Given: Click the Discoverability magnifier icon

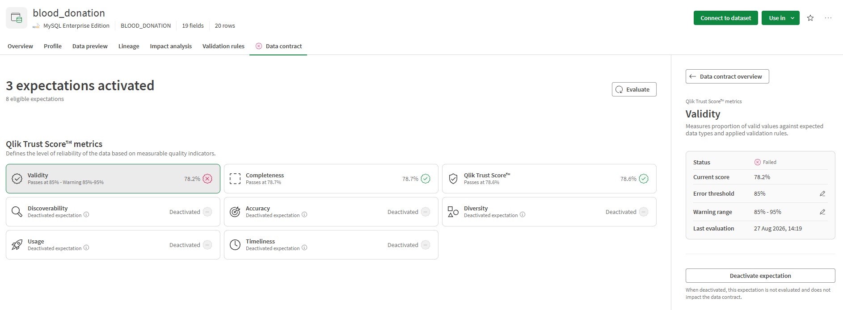Looking at the screenshot, I should 17,212.
